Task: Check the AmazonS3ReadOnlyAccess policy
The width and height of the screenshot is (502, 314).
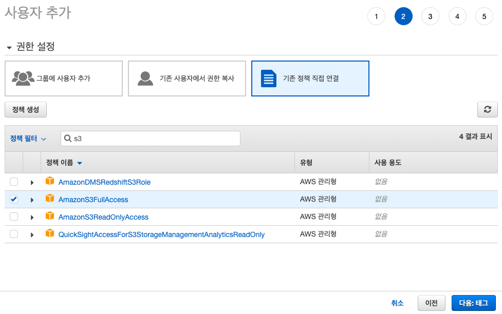Action: [x=13, y=217]
